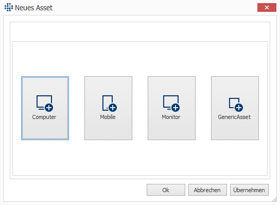Click the resize grip in dialog corner
The width and height of the screenshot is (280, 205).
point(274,200)
